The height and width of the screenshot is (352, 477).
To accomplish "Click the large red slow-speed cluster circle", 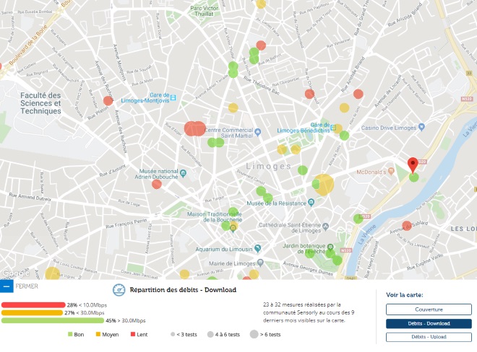I will pos(195,129).
